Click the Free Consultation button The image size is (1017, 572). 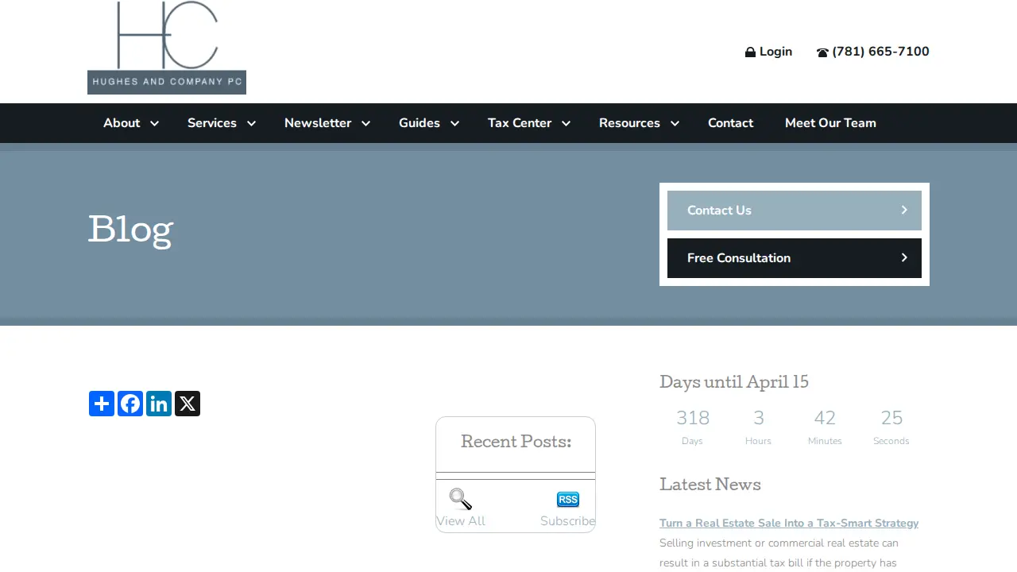tap(795, 258)
